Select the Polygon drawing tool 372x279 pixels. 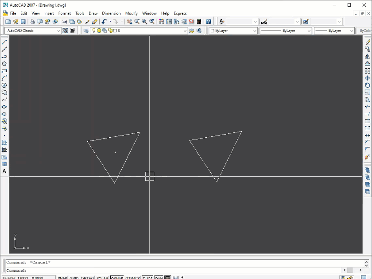[x=4, y=64]
